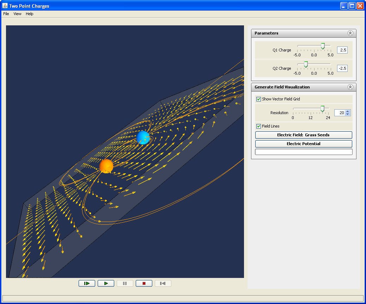Maximize the Two Point Charges window

pyautogui.click(x=352, y=6)
